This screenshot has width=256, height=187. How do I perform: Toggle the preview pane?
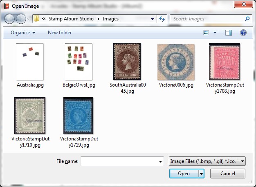[229, 33]
